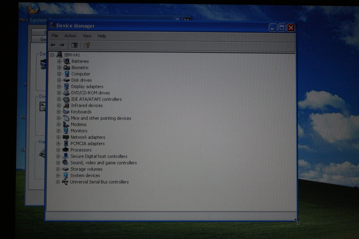Click the Universal Serial Bus controllers icon
Image resolution: width=359 pixels, height=239 pixels.
(65, 182)
